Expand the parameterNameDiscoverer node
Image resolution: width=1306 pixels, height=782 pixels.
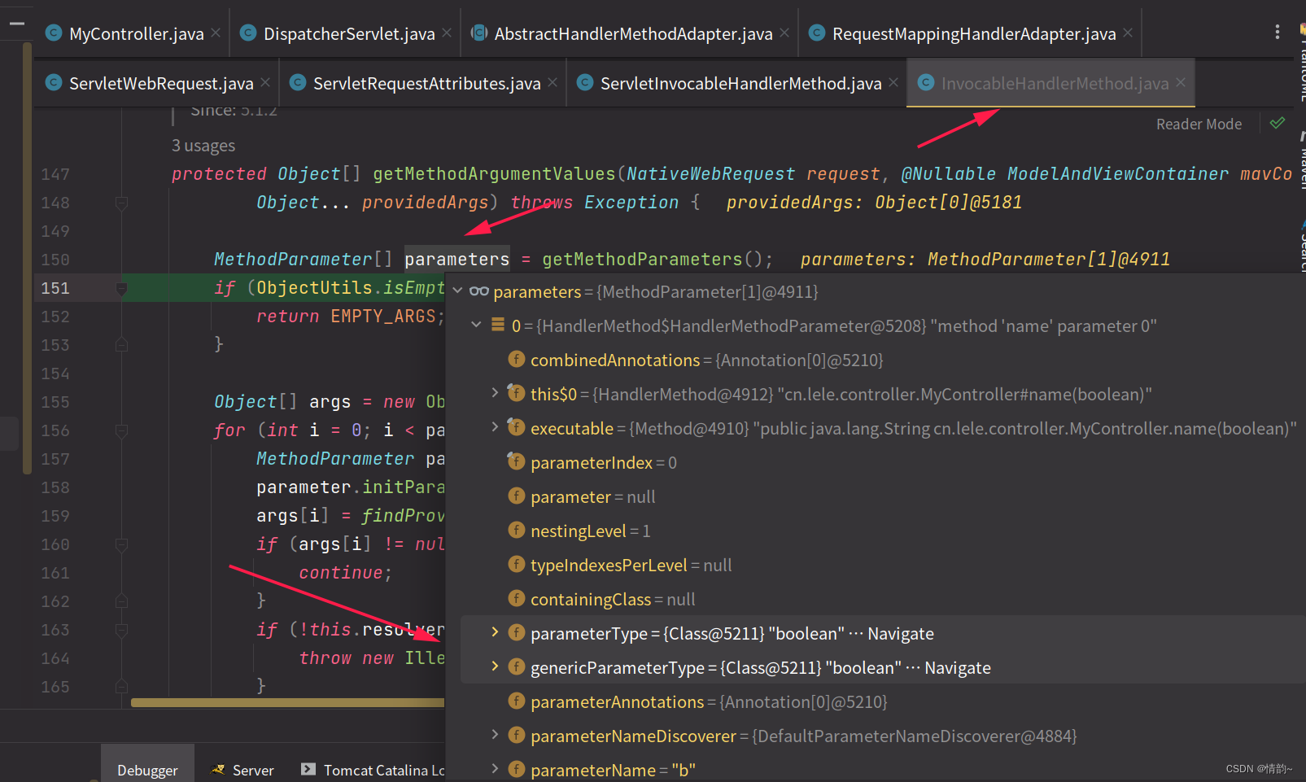coord(495,735)
